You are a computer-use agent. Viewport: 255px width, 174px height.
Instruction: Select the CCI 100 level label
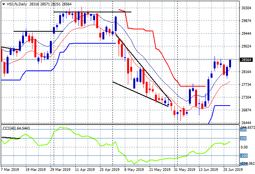243,138
